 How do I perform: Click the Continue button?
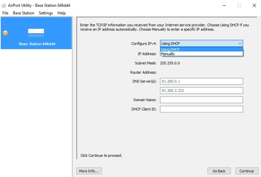click(247, 171)
